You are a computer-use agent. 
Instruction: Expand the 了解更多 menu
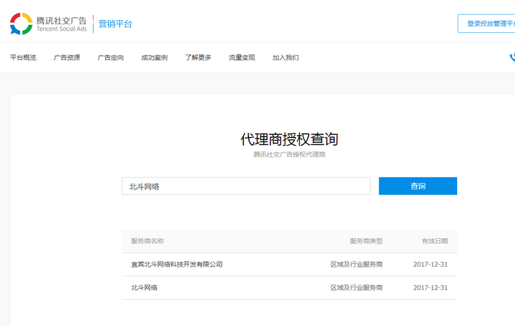point(198,58)
